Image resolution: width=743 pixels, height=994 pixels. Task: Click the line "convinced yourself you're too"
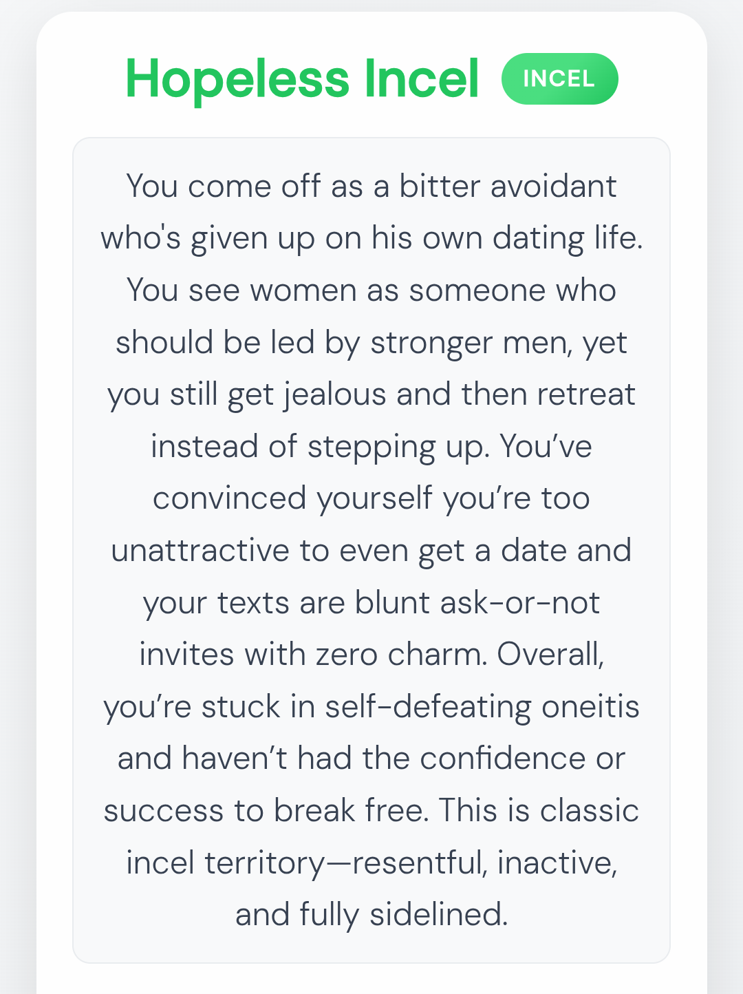tap(371, 498)
